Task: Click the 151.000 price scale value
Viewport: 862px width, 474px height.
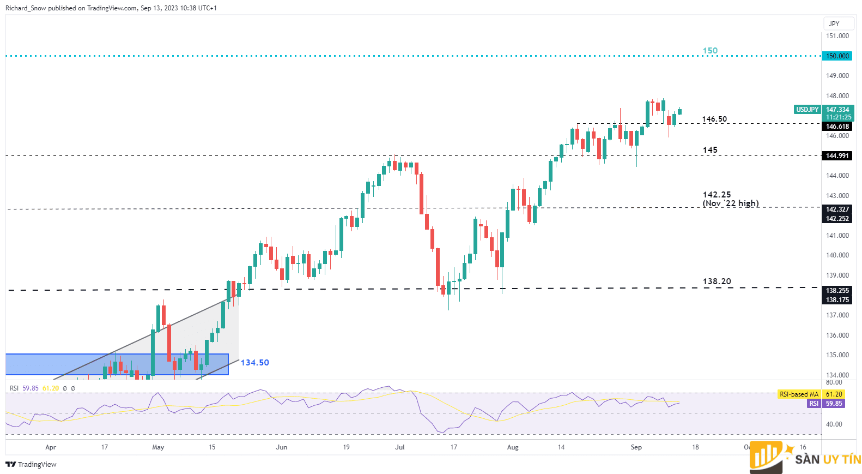Action: [837, 36]
